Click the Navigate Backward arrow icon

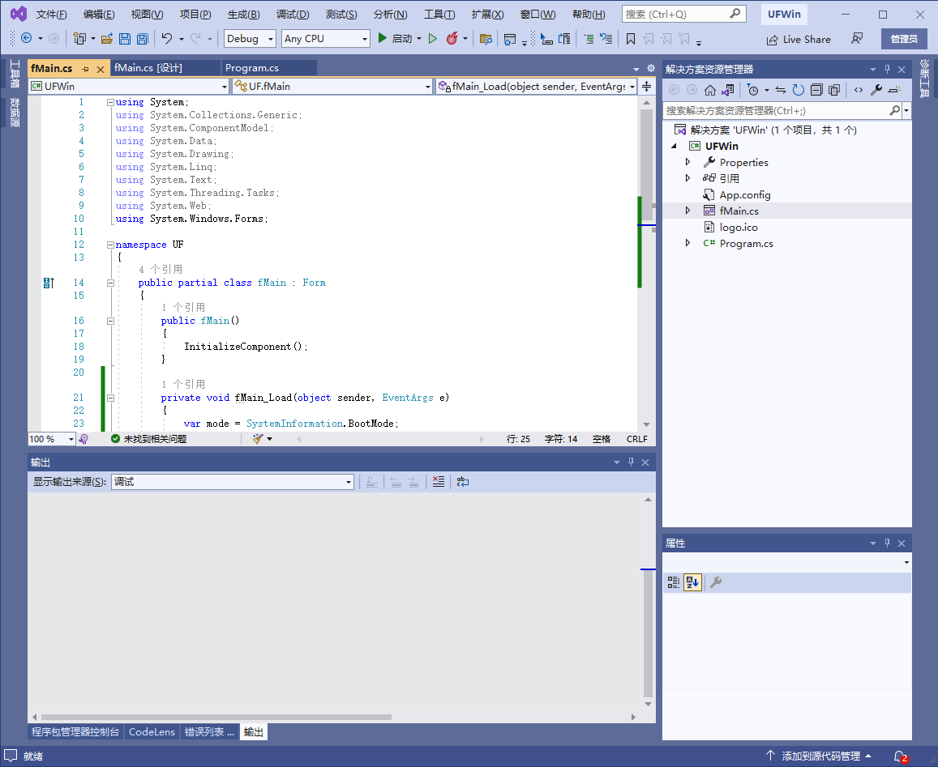click(x=26, y=38)
